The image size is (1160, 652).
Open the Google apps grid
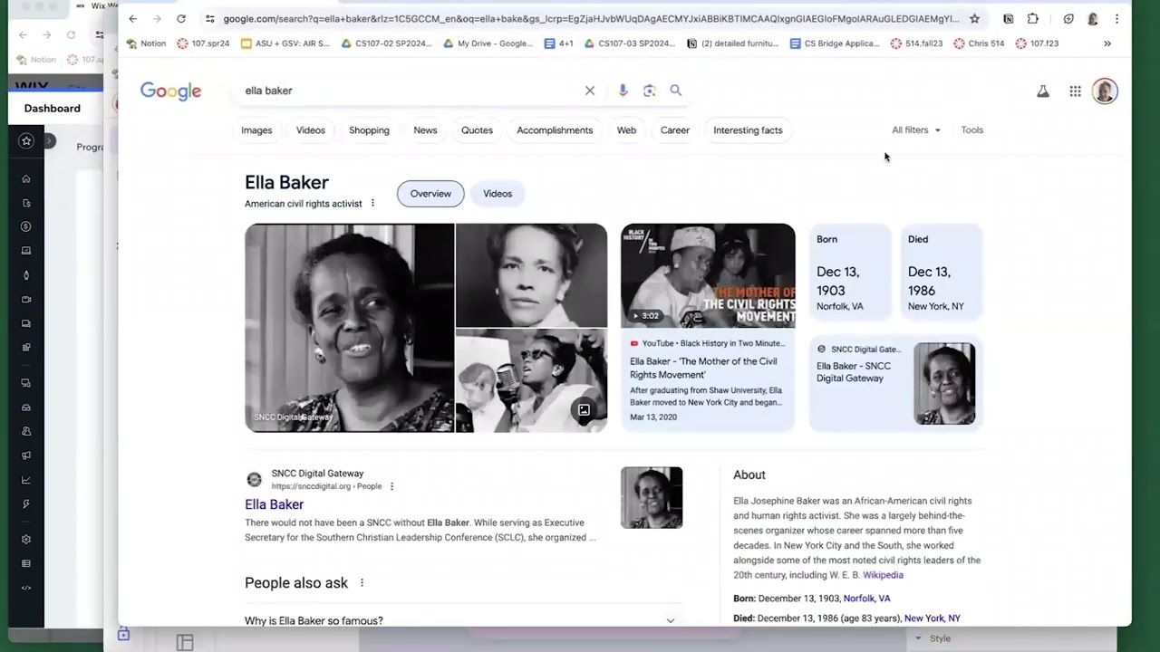1075,91
